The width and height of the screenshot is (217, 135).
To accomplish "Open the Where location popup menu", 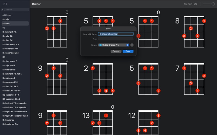I will tap(114, 45).
